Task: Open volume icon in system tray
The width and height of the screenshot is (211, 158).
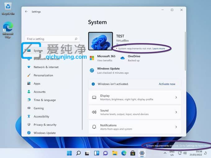Action: (x=185, y=153)
